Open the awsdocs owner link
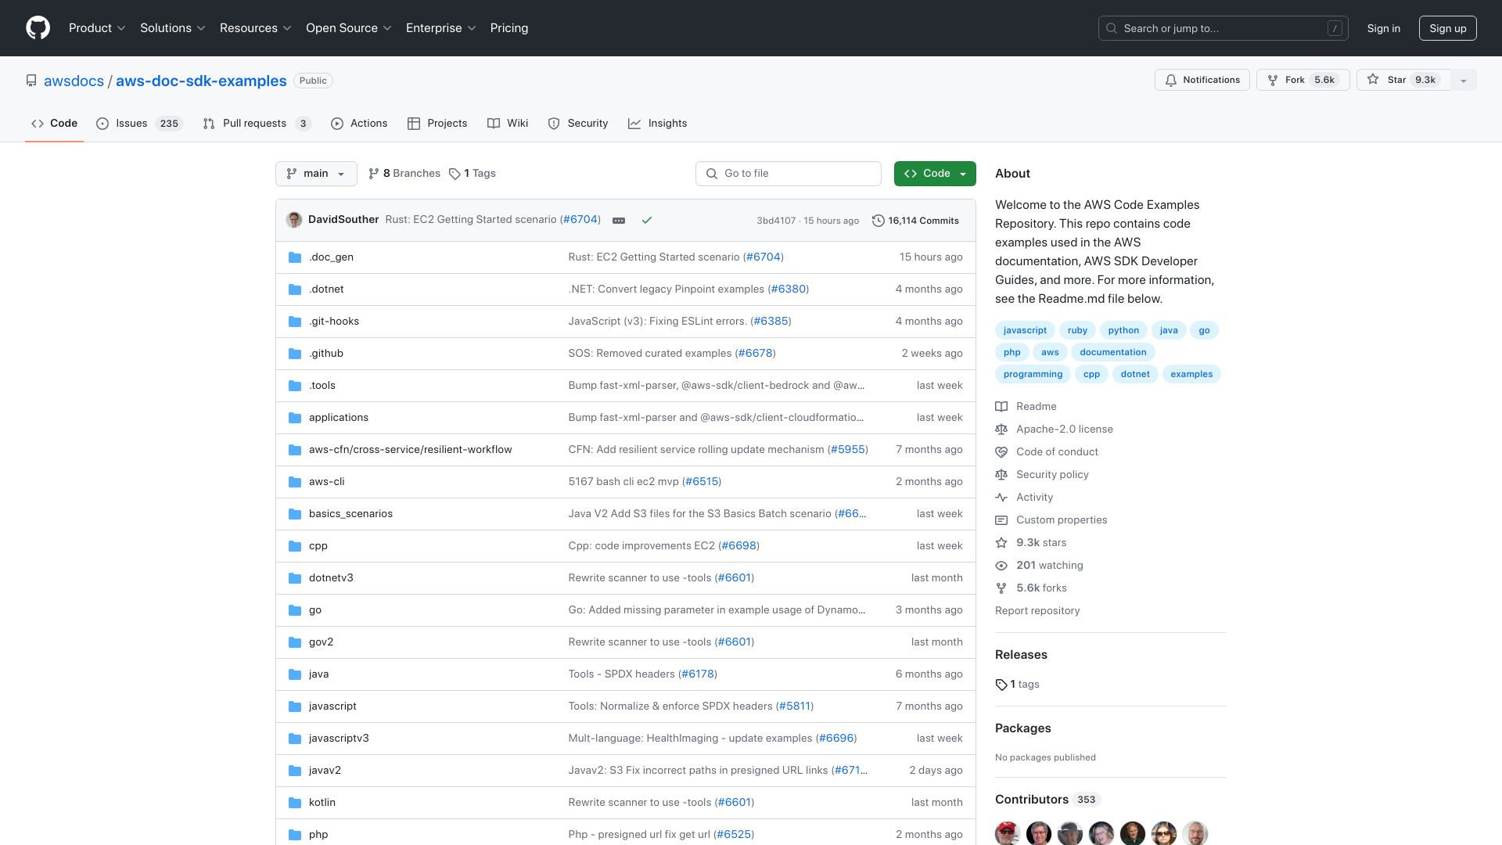 coord(74,81)
